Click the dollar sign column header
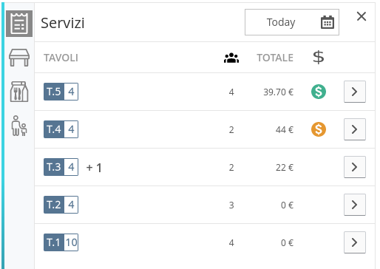 (x=319, y=58)
